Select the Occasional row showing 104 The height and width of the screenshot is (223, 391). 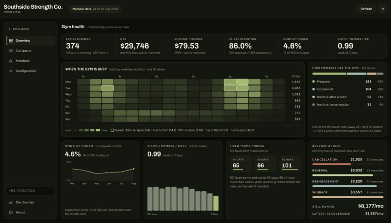tap(348, 89)
